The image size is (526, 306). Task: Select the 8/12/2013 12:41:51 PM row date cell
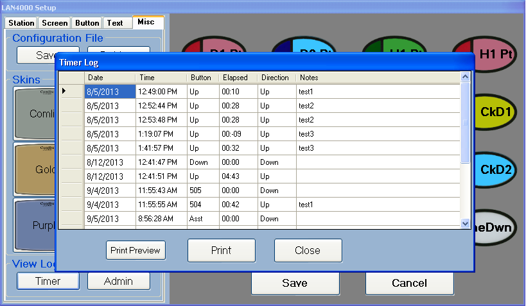click(109, 176)
